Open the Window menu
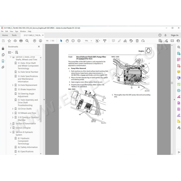The image size is (181, 181). pyautogui.click(x=23, y=31)
